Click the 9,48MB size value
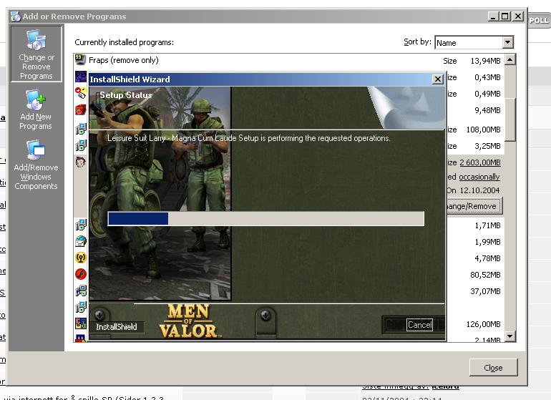Screen dimensions: 551x400 [487, 110]
